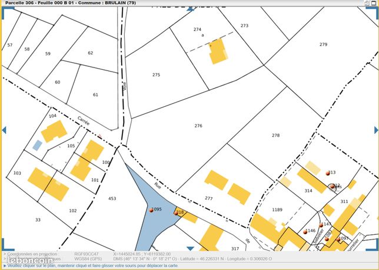Click the orange marker on parcel 1095
379x270 pixels.
(x=151, y=210)
